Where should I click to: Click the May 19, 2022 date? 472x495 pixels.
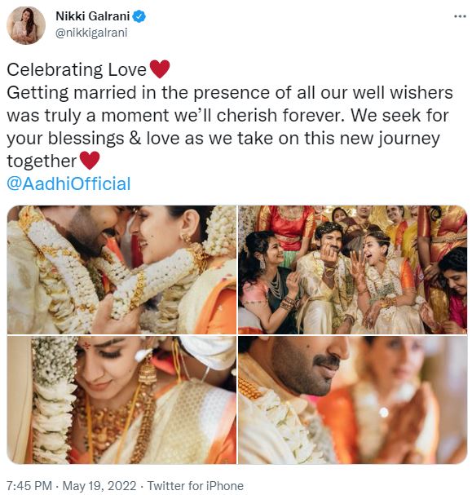coord(99,486)
